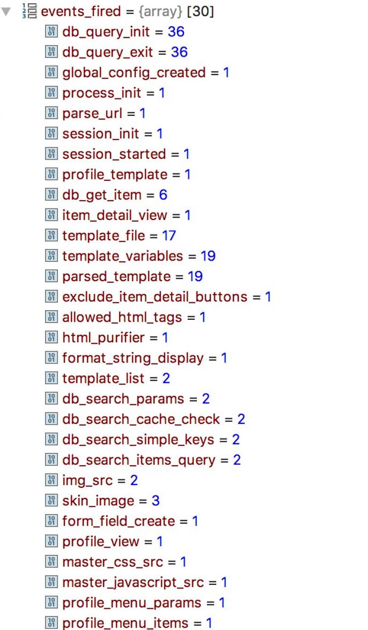Click the array icon beside events_fired

(x=30, y=12)
